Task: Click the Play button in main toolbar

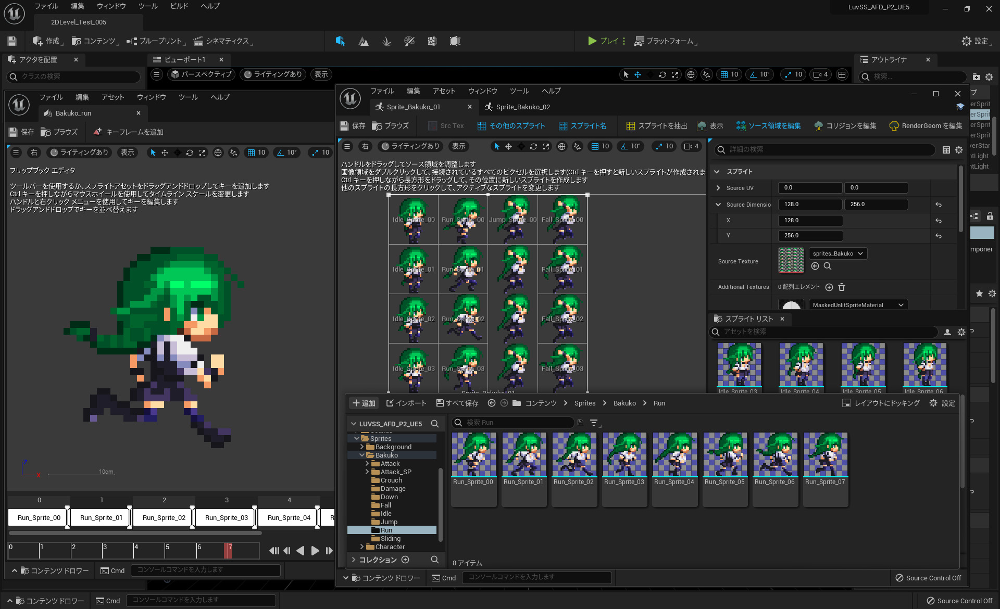Action: click(603, 41)
